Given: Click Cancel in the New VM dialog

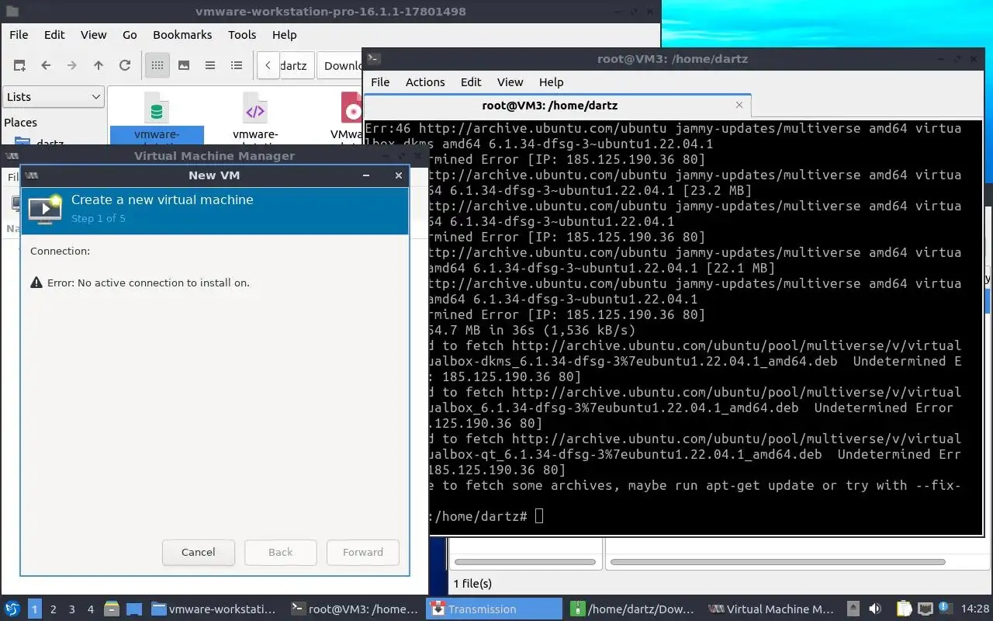Looking at the screenshot, I should 198,552.
